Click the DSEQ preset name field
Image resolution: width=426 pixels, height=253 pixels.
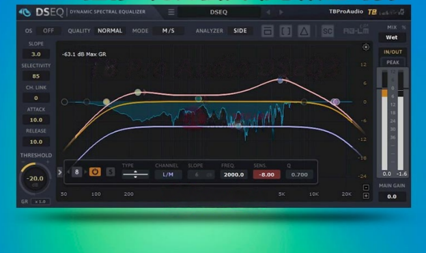[218, 12]
